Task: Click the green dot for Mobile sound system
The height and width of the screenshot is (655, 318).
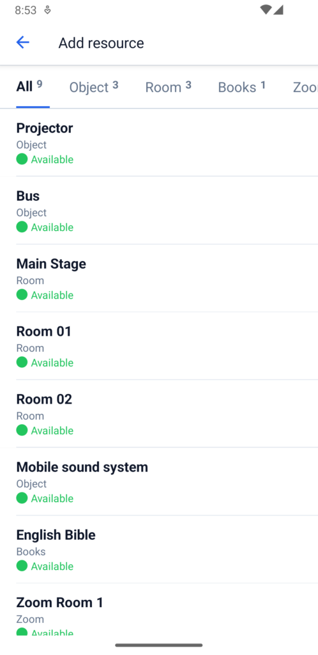Action: (22, 498)
